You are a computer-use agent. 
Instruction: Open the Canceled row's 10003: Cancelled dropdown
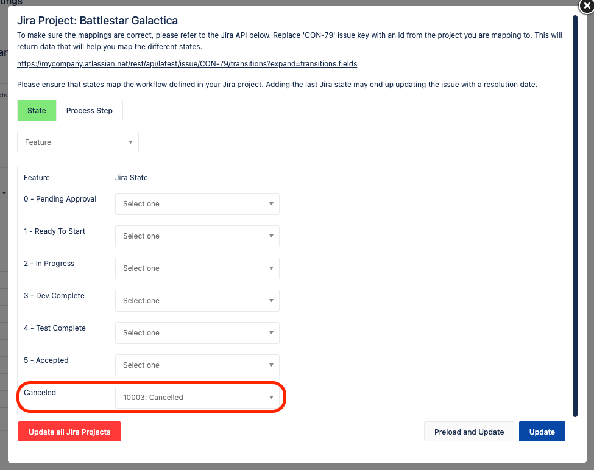(197, 398)
